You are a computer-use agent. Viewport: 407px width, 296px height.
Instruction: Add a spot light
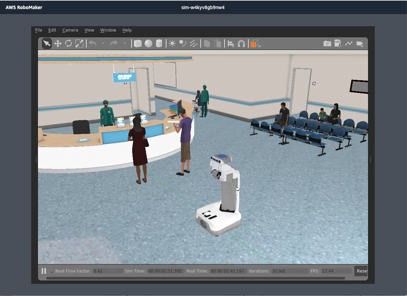pyautogui.click(x=183, y=43)
